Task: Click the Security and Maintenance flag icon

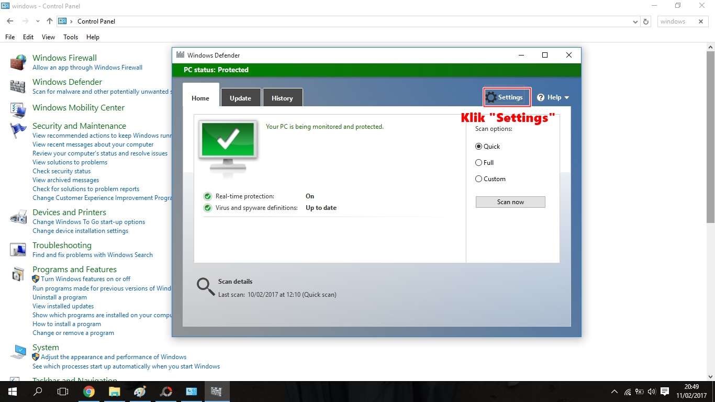Action: pyautogui.click(x=18, y=130)
